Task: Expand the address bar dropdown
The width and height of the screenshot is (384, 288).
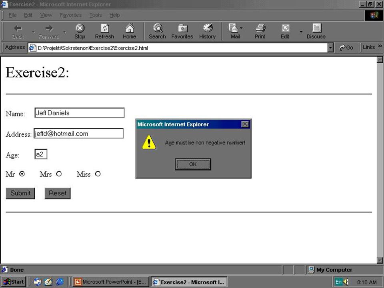Action: point(330,48)
